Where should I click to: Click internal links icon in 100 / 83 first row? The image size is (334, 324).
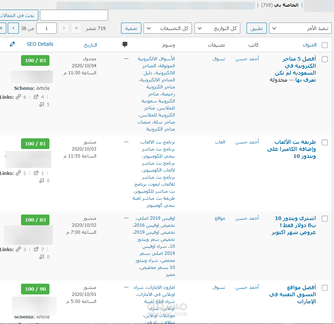tap(18, 97)
